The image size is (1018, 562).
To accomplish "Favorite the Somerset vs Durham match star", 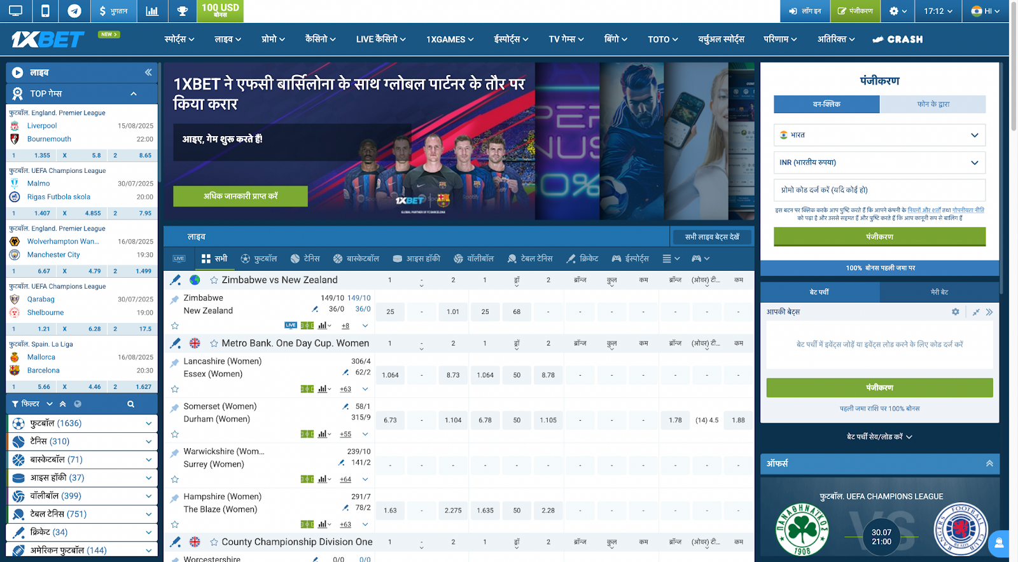I will [x=175, y=434].
